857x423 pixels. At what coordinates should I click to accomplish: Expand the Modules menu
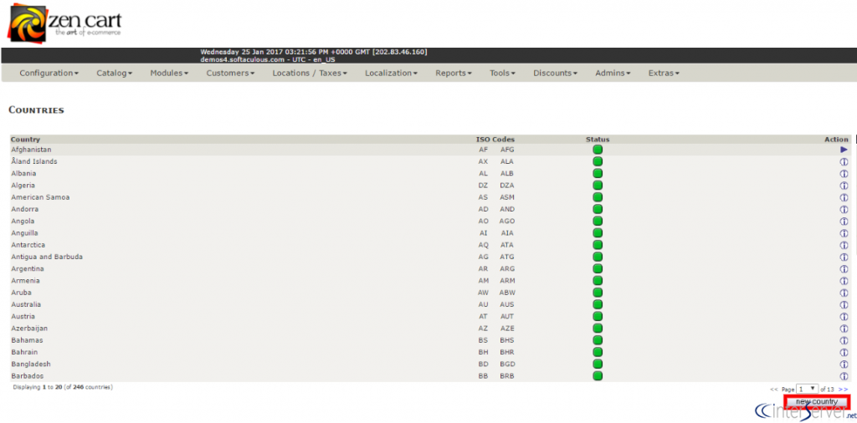(x=169, y=73)
